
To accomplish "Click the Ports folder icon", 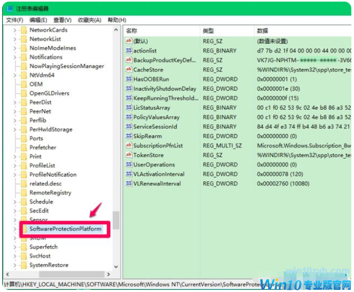I will click(24, 139).
